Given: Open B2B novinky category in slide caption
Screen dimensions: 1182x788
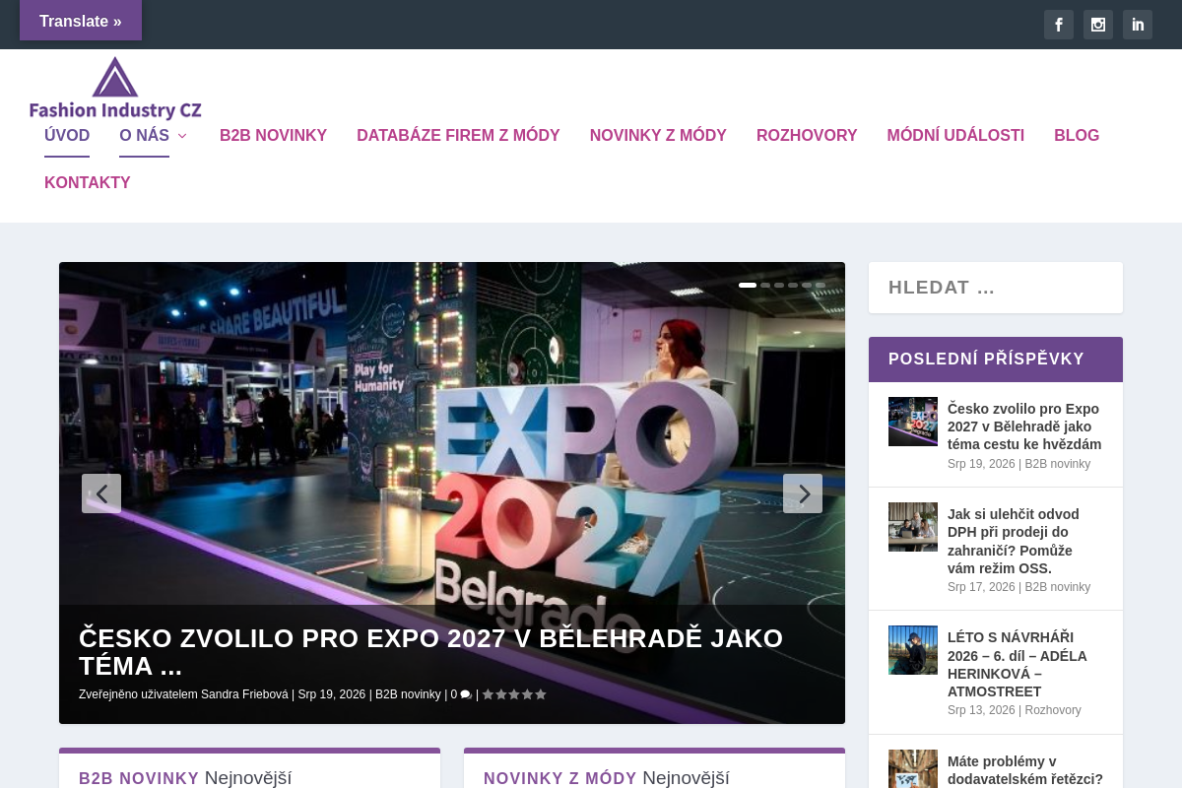Looking at the screenshot, I should coord(408,694).
